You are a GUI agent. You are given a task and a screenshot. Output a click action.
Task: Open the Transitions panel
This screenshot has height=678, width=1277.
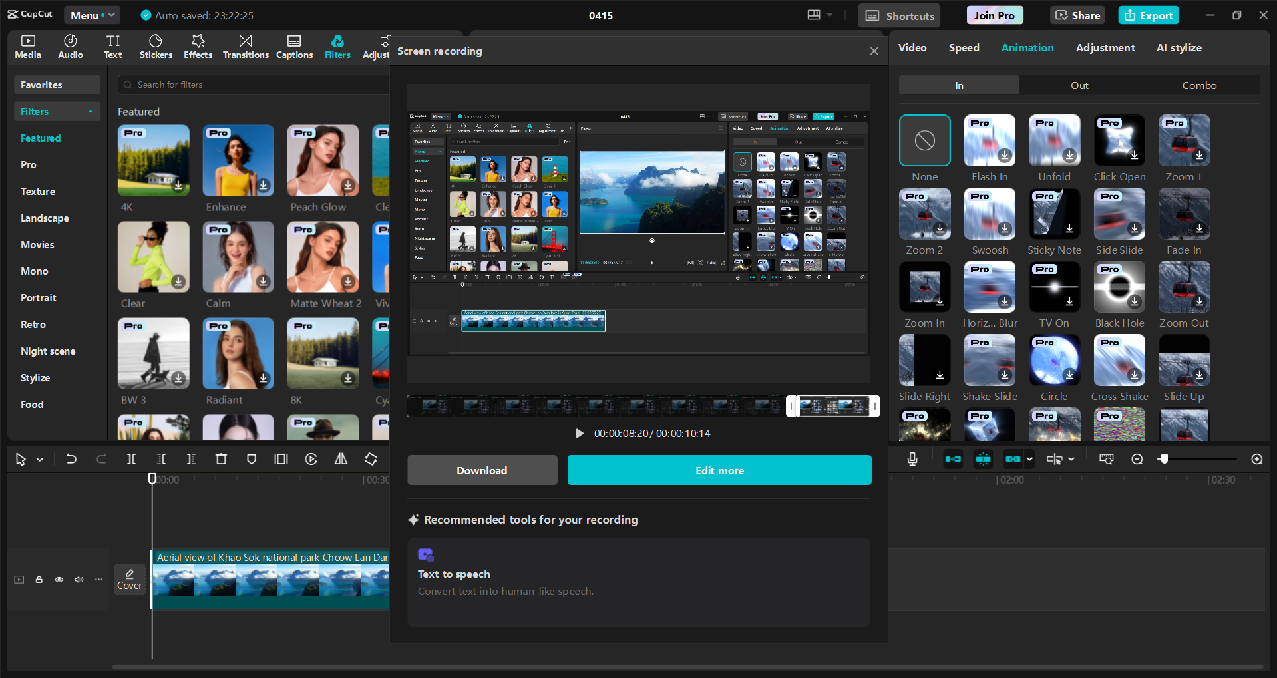tap(246, 46)
